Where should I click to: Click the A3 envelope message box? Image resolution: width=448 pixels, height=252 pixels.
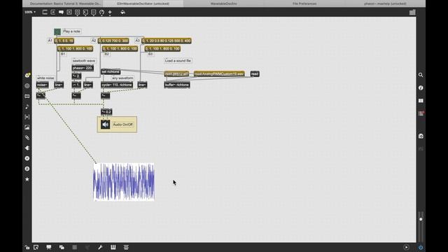coord(167,41)
